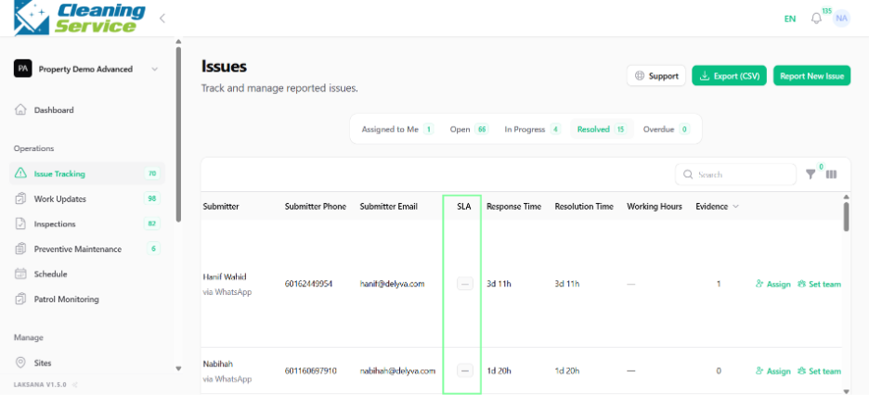Click the Resolution Time column header

[584, 207]
